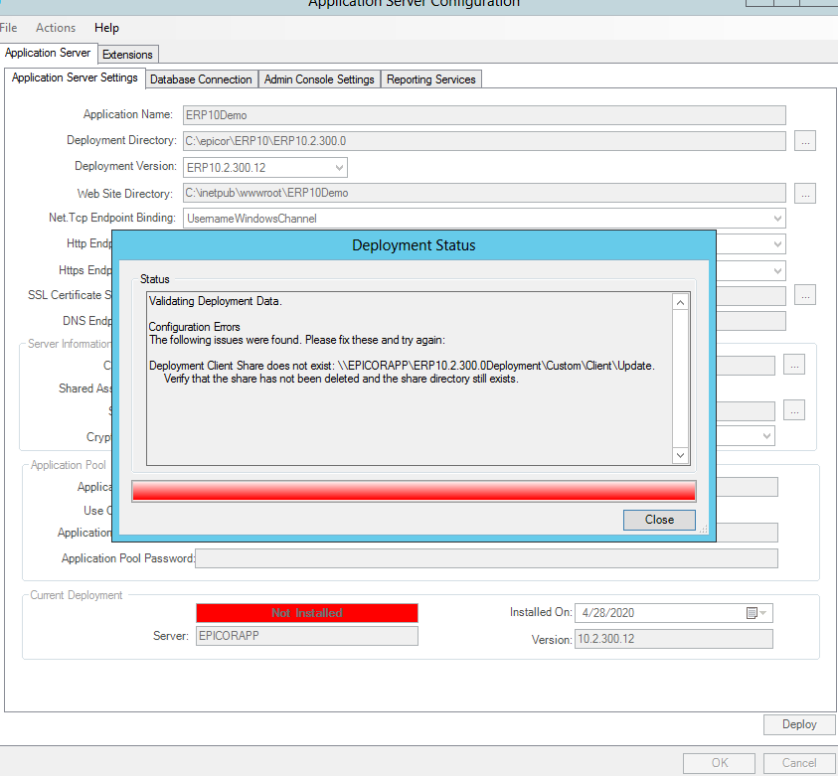Close the Deployment Status dialog

click(659, 519)
